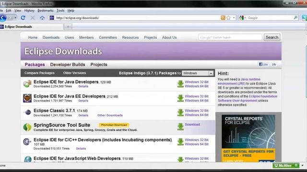Open the Help menu
This screenshot has height=172, width=307.
pos(71,11)
